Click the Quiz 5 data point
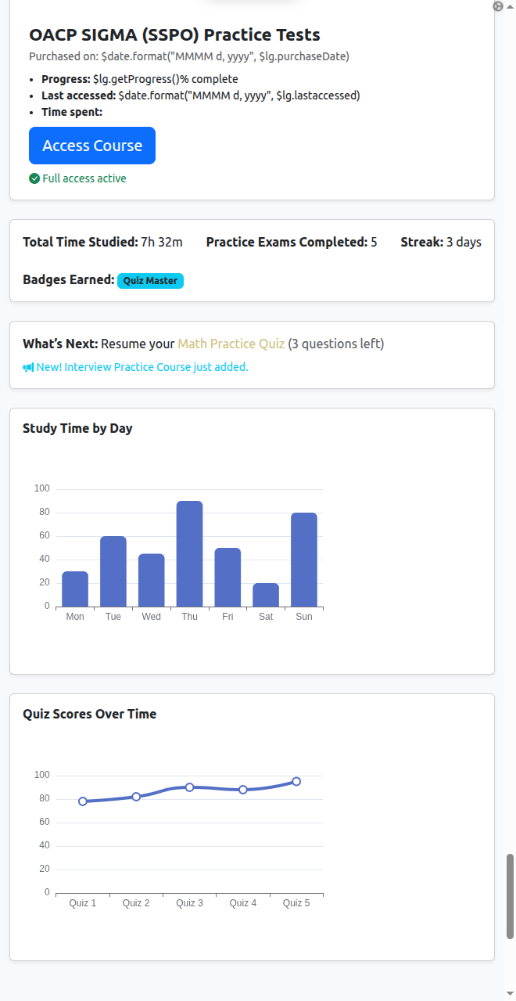 coord(296,781)
